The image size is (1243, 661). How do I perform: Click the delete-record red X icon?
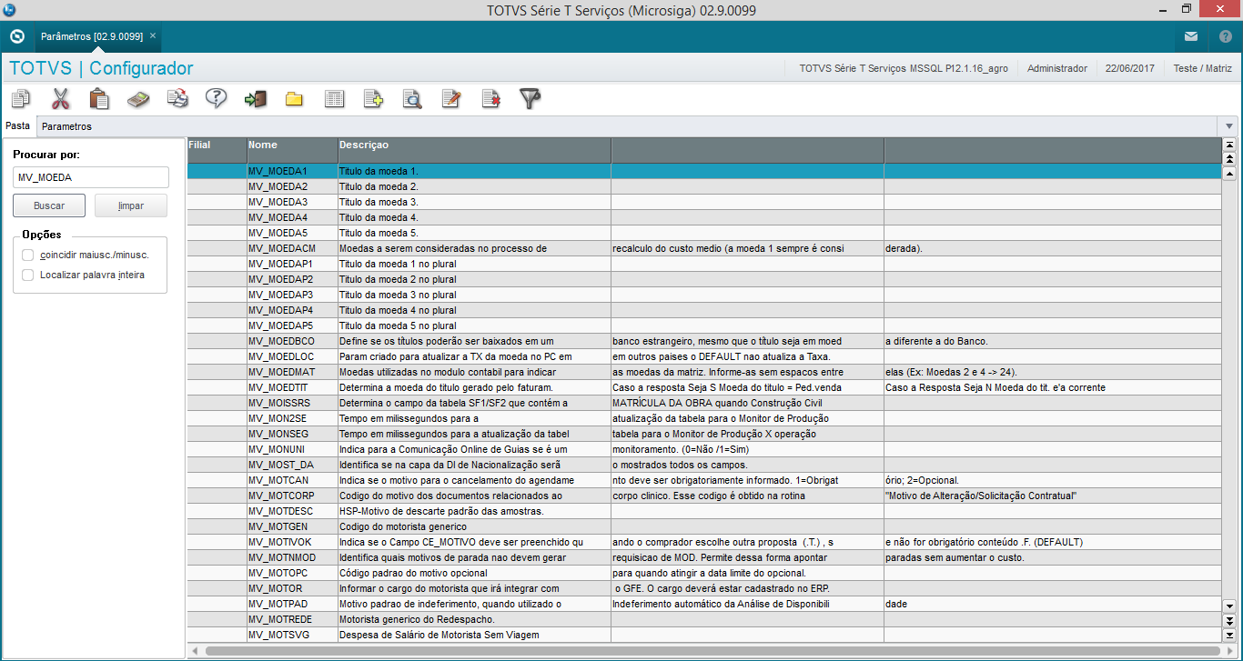coord(491,98)
